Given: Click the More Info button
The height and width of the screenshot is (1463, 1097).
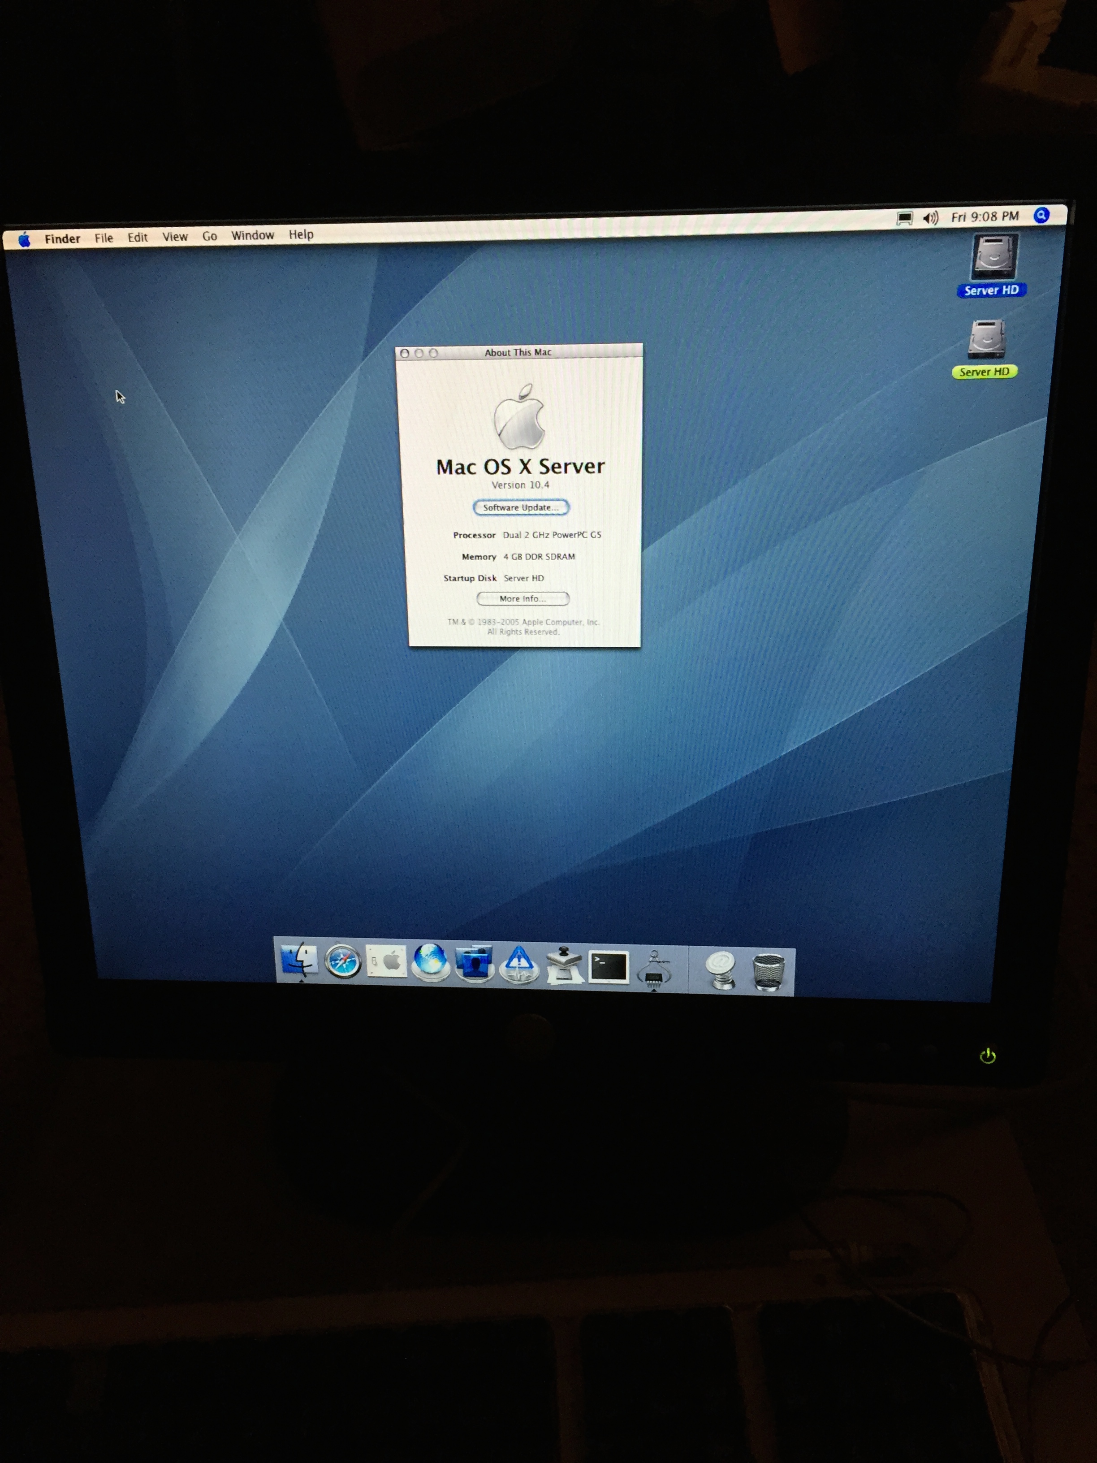Looking at the screenshot, I should coord(523,598).
